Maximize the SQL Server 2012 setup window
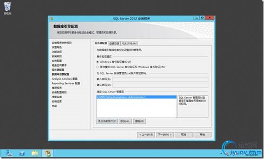This screenshot has width=264, height=159. (202, 18)
